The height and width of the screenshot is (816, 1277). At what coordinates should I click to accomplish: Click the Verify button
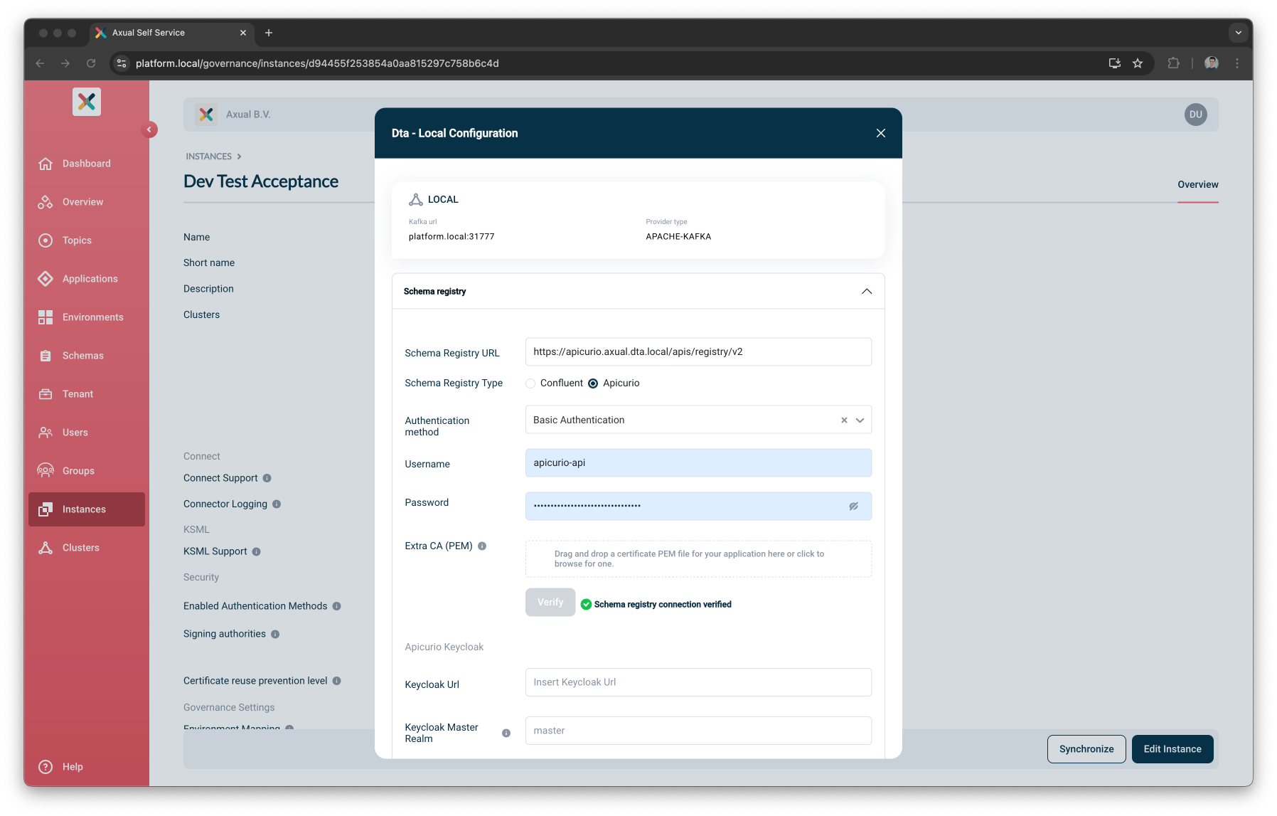coord(550,603)
